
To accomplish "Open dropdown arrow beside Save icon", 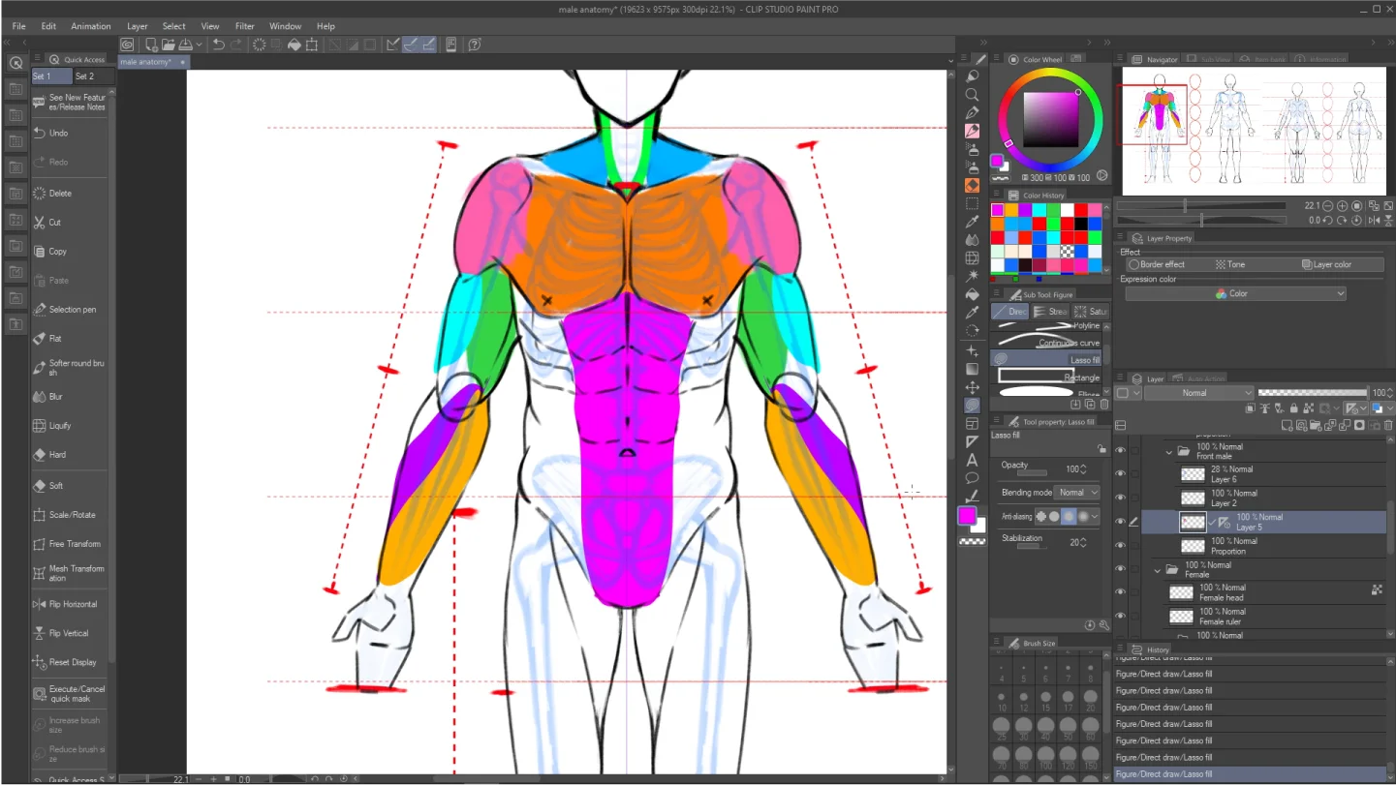I will [x=200, y=45].
